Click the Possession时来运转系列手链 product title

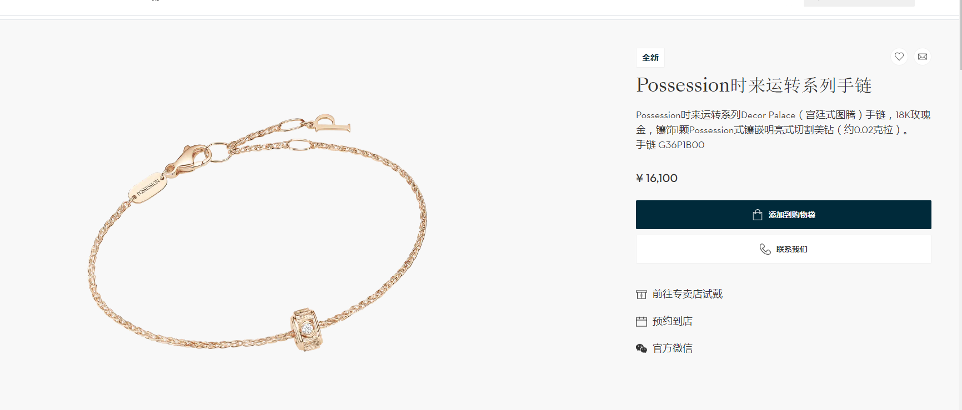(x=754, y=85)
